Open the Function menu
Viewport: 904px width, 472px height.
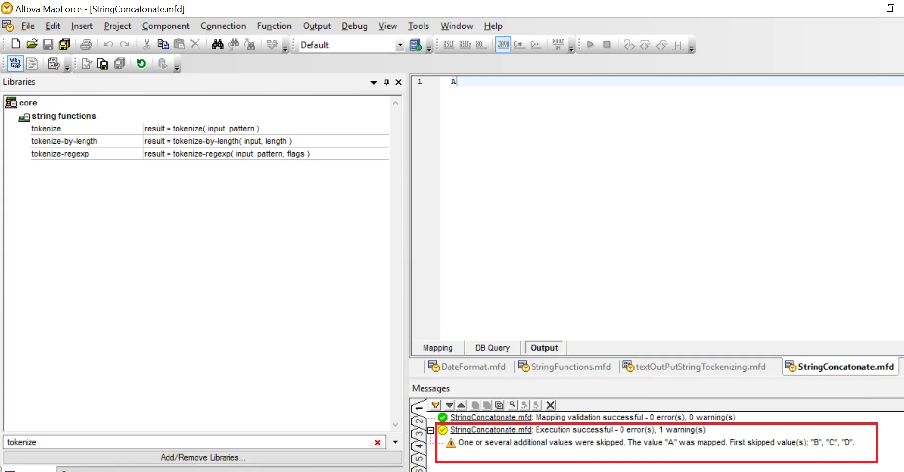[274, 26]
